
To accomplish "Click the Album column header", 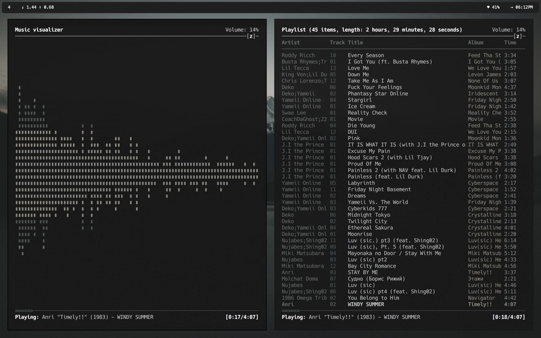I will tap(475, 43).
